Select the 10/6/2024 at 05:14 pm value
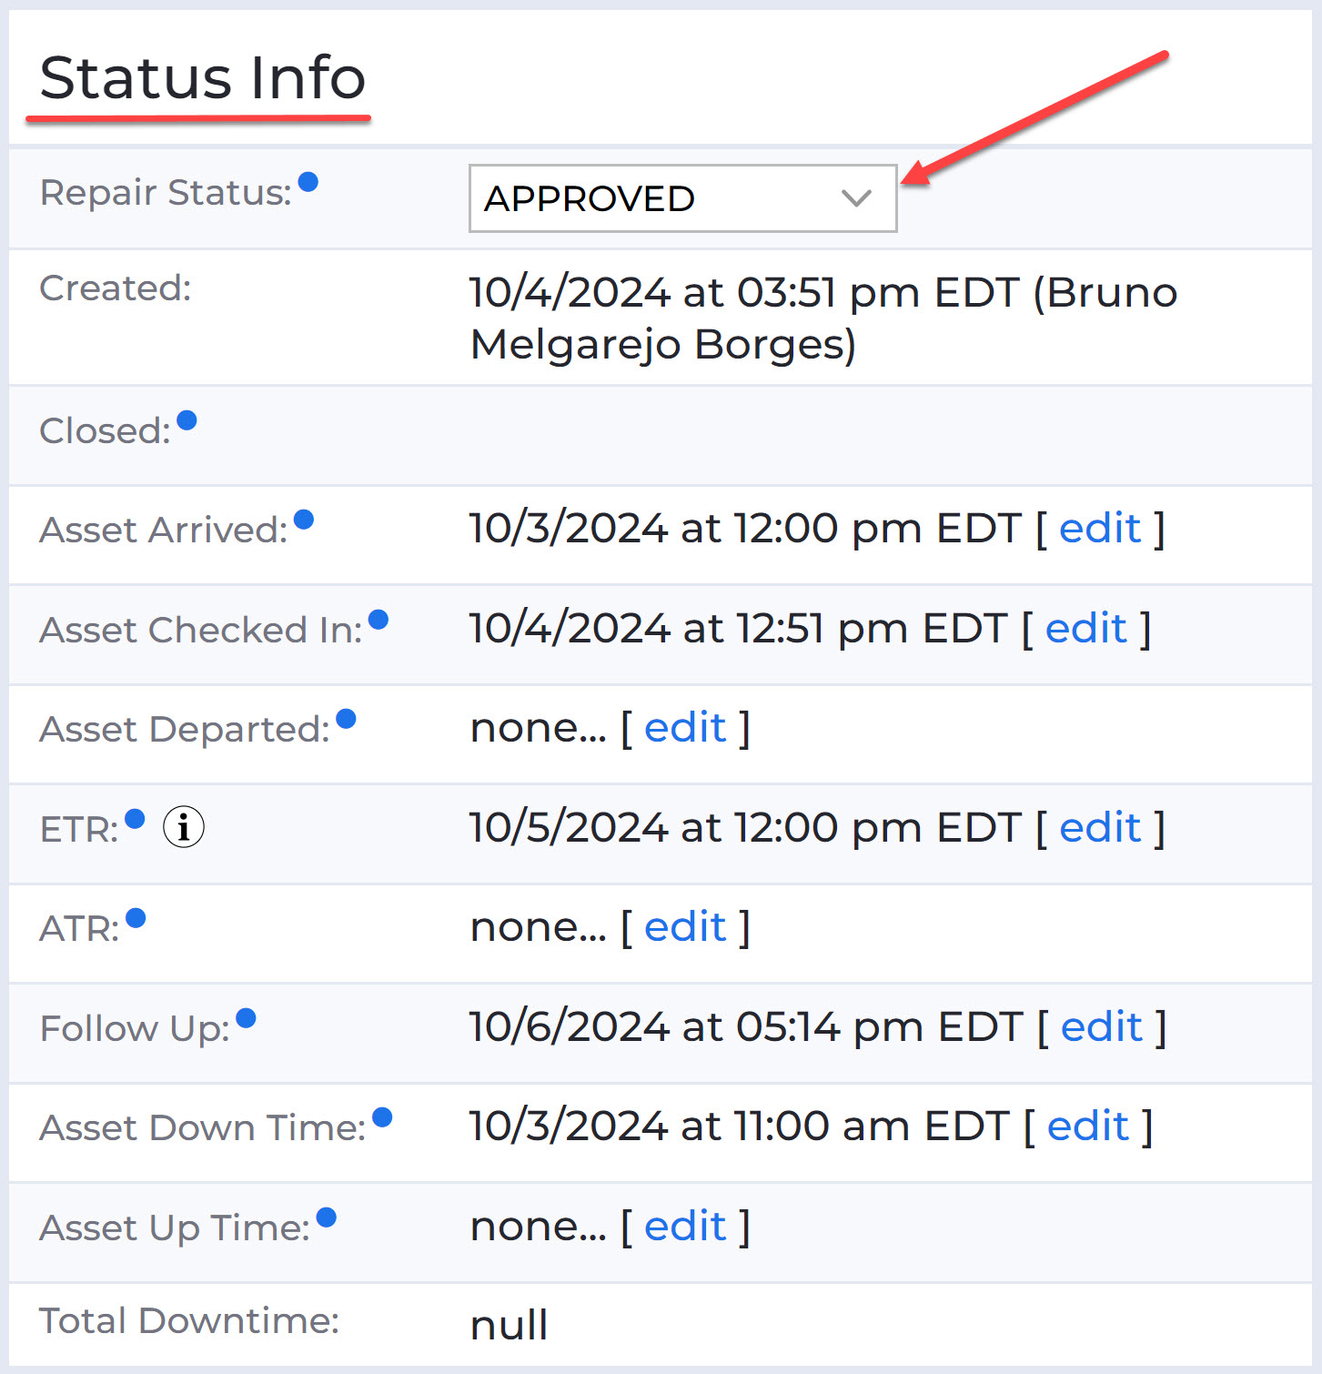This screenshot has height=1374, width=1322. pos(746,1026)
